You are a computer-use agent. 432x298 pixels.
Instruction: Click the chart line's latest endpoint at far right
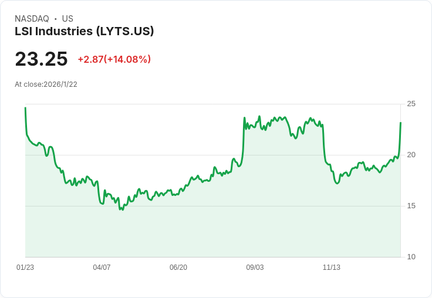tap(400, 123)
